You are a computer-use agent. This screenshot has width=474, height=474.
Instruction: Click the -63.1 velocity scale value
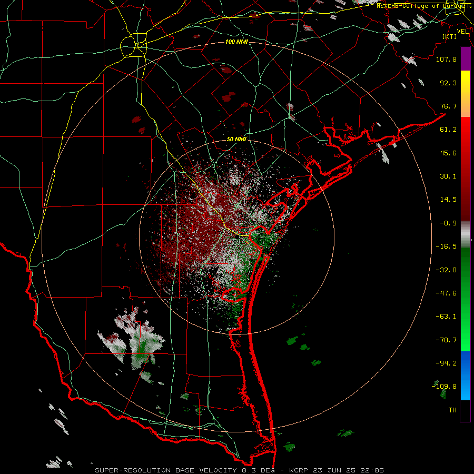(x=446, y=317)
